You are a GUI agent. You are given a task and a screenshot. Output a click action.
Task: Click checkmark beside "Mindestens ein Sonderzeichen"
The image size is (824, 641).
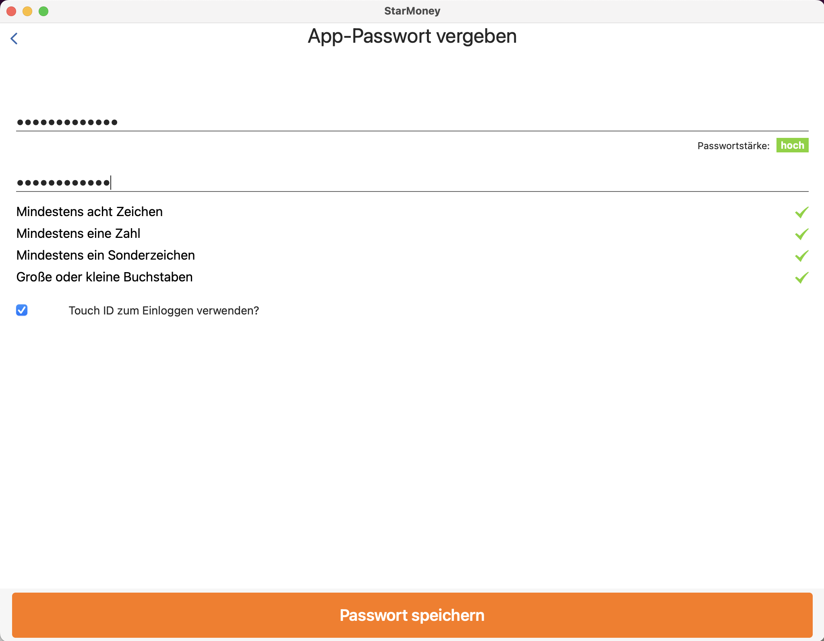click(801, 256)
